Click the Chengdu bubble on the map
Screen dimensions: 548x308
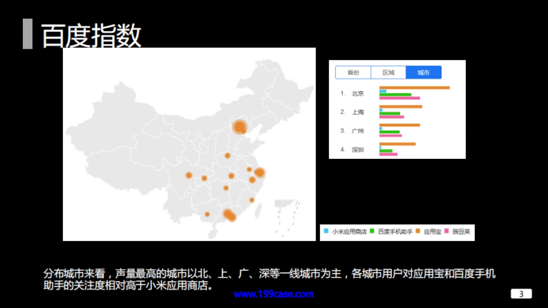[x=189, y=175]
